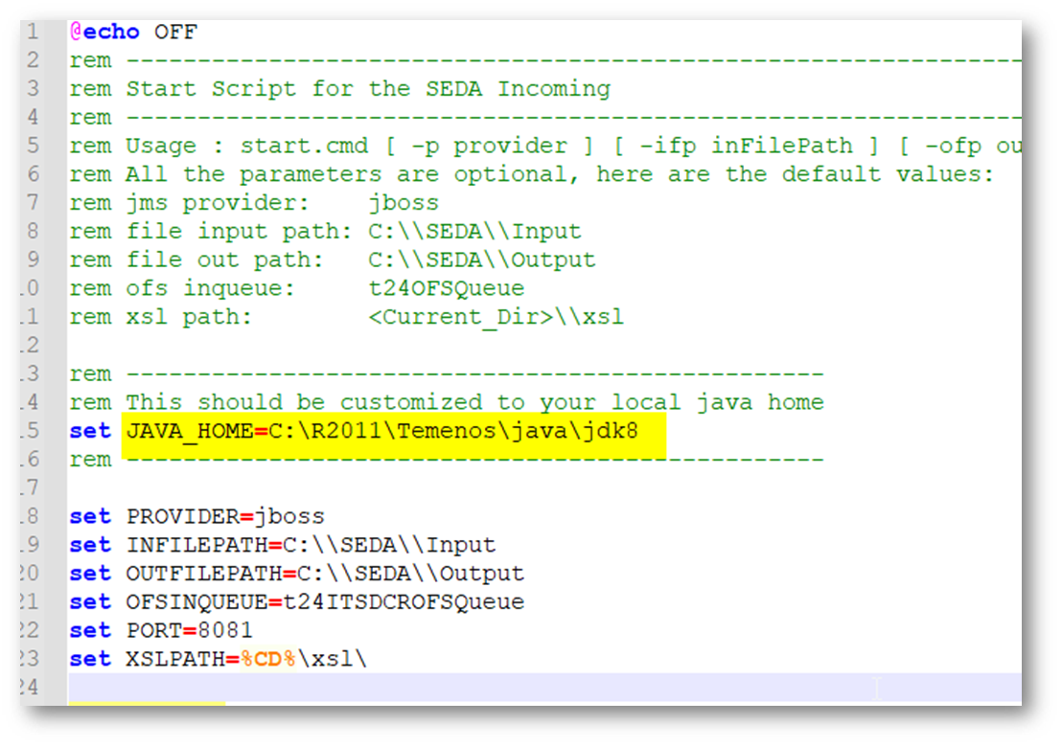Place cursor at end of 'jdk8' path

point(639,431)
